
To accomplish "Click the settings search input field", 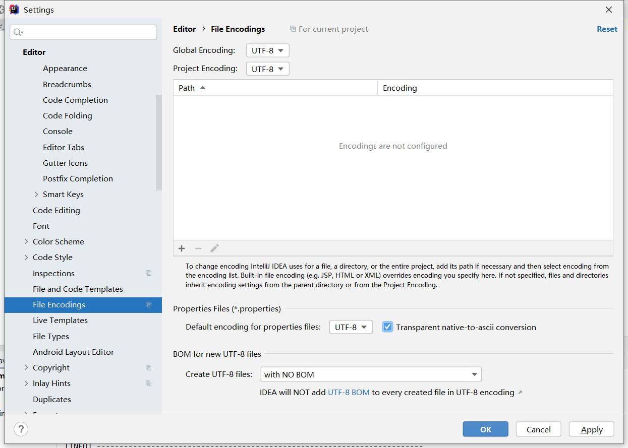I will point(83,32).
